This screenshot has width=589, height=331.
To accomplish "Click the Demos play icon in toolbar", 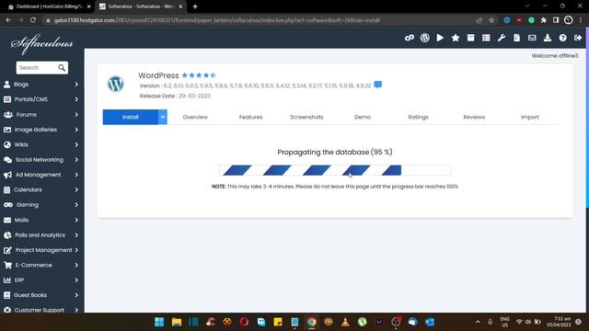I will [440, 38].
